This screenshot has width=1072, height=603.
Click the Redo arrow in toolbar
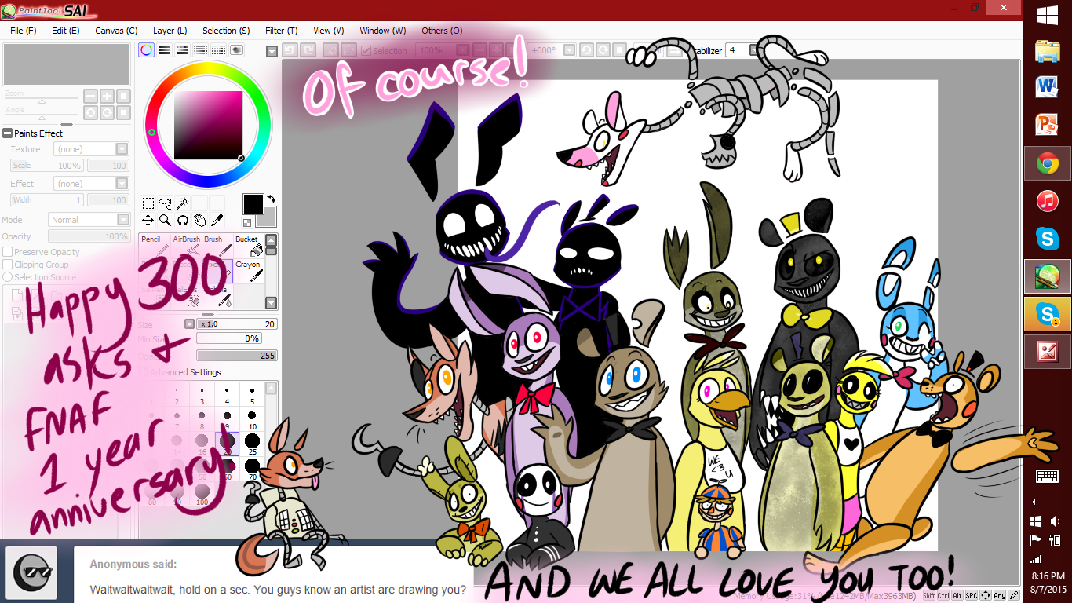pyautogui.click(x=308, y=50)
